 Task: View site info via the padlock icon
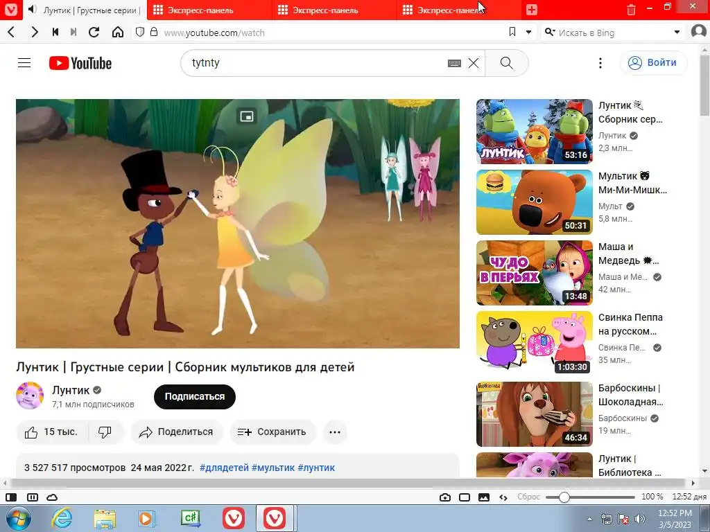click(154, 32)
